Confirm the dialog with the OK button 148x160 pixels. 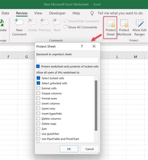coord(69,149)
